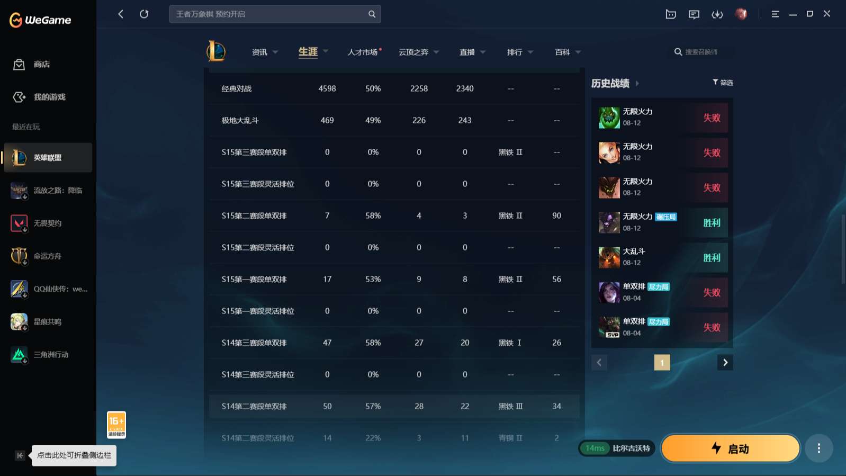Open the folder icon in top bar
The height and width of the screenshot is (476, 846).
coord(671,14)
